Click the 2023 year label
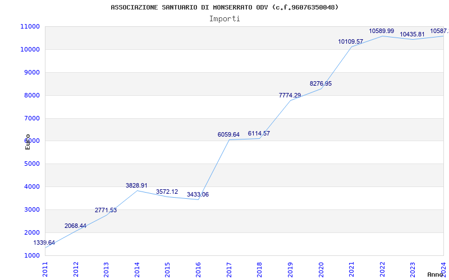Image resolution: width=449 pixels, height=280 pixels. [x=413, y=269]
